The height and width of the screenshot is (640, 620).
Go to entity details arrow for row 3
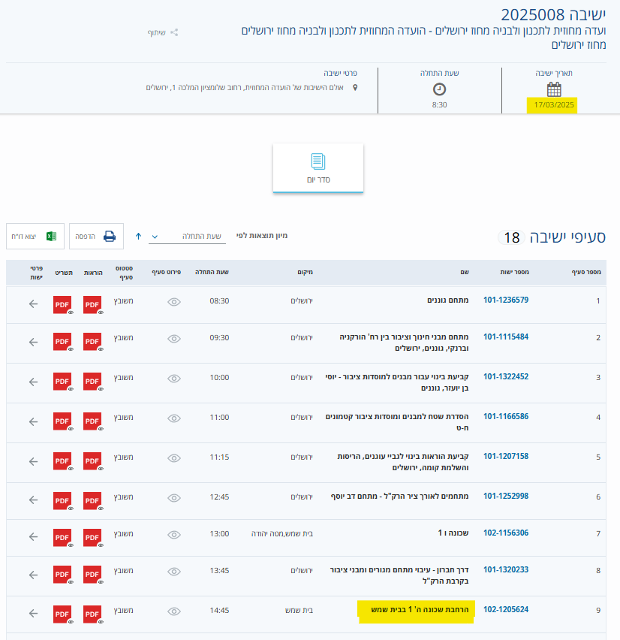pos(34,382)
